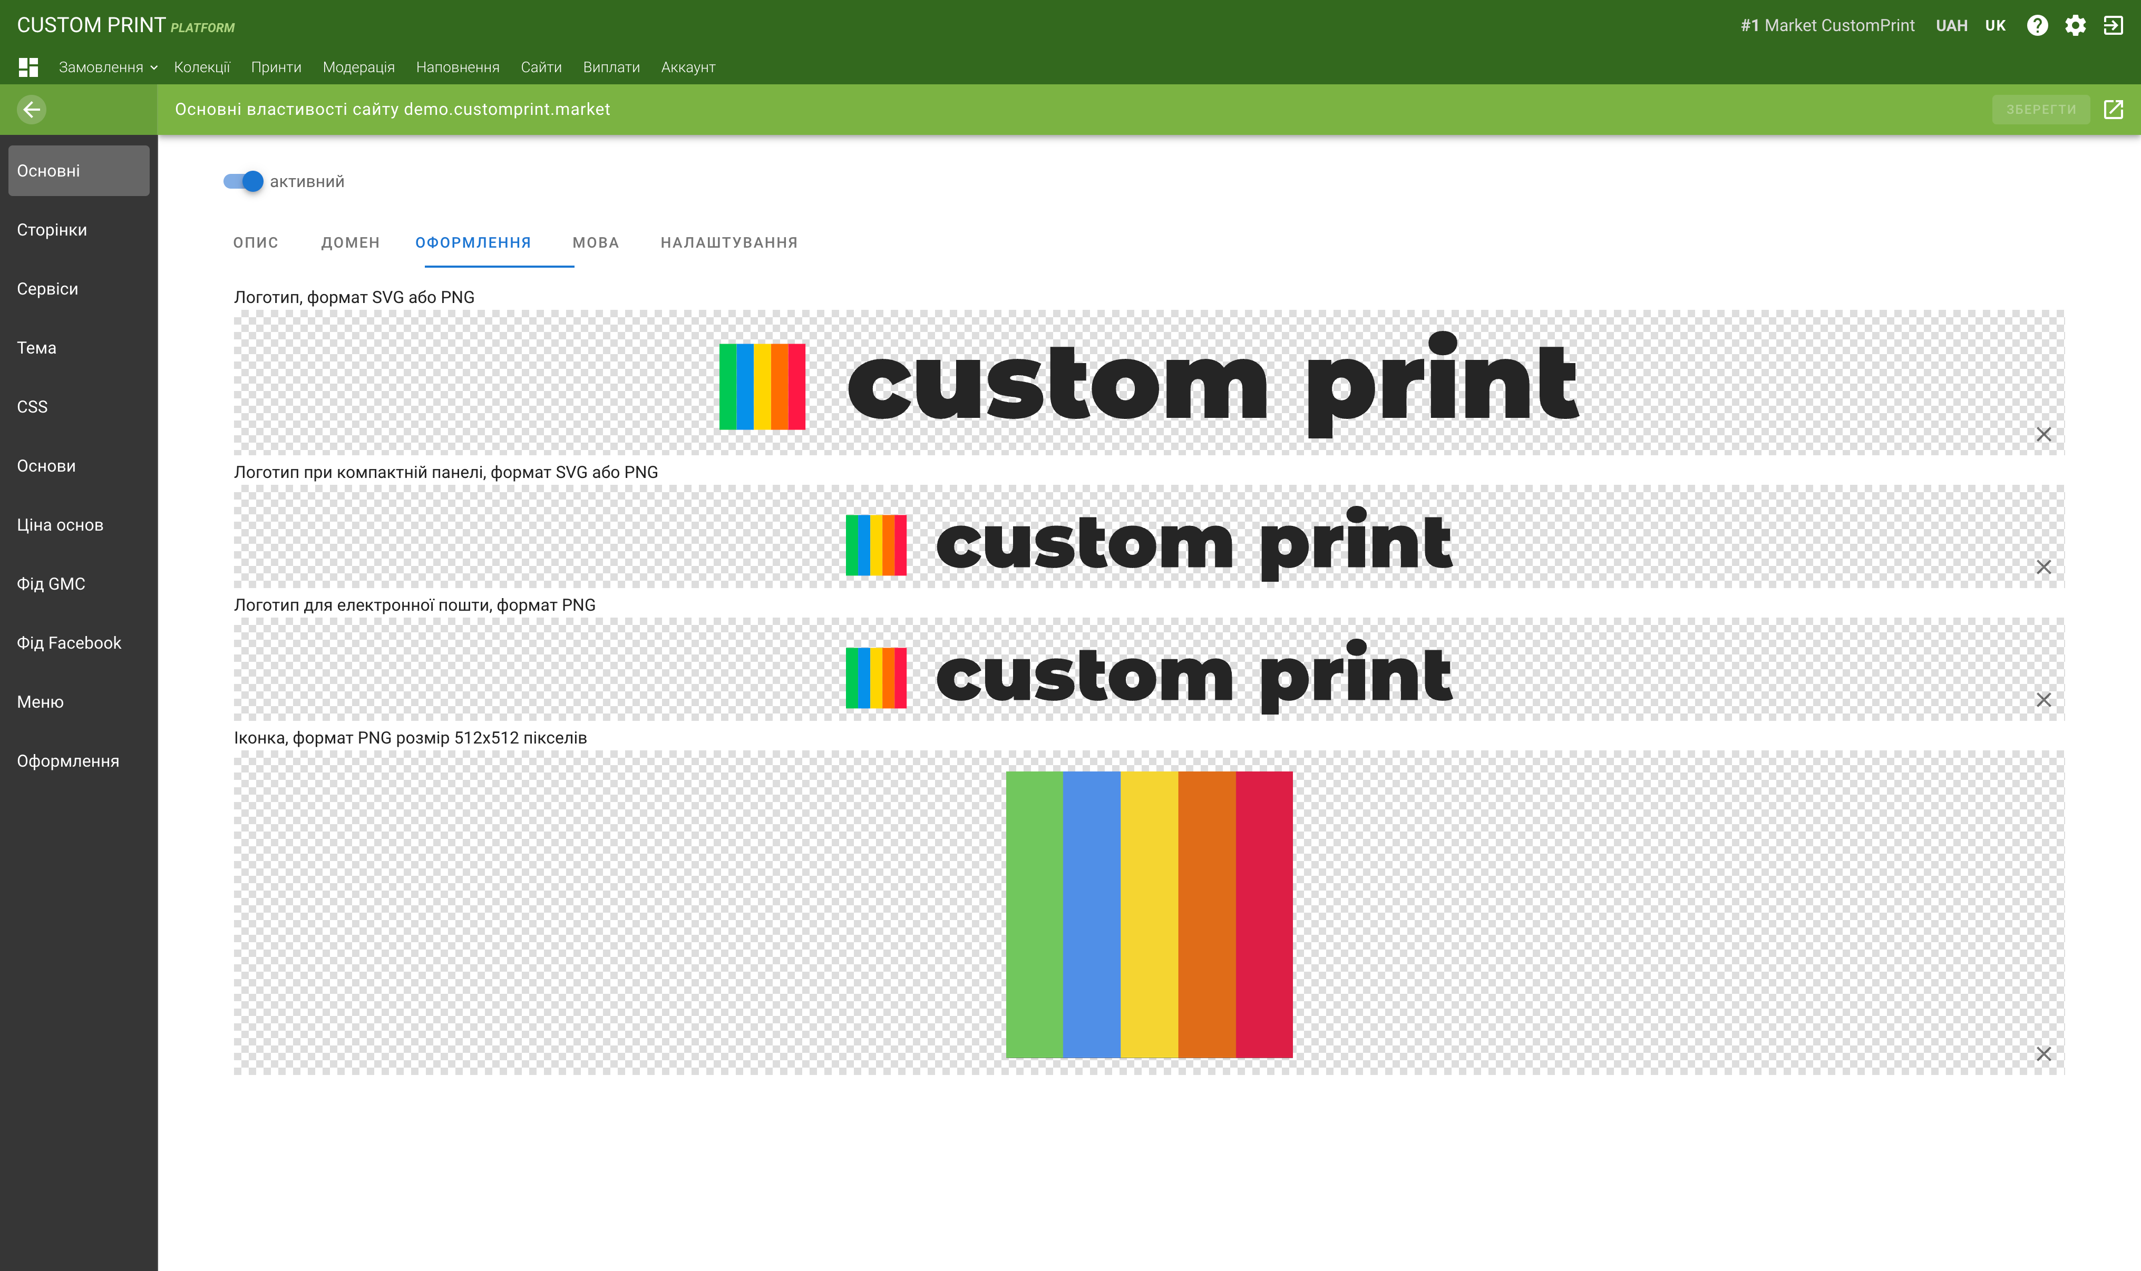Open Оформлення in the sidebar
The height and width of the screenshot is (1271, 2141).
(79, 760)
